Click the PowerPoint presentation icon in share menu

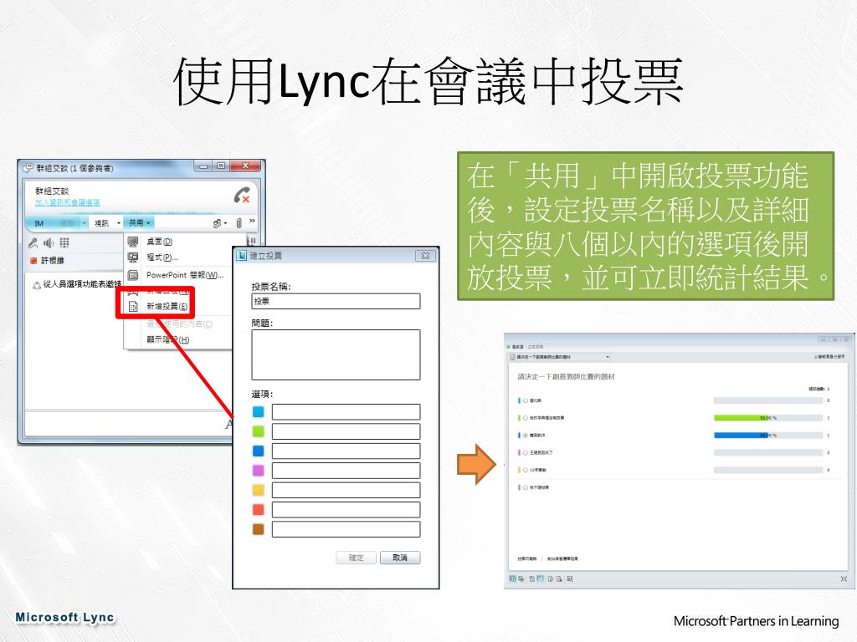(133, 275)
